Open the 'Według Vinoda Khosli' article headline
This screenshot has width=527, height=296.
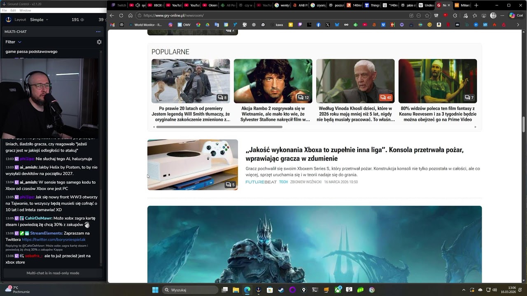pos(355,114)
